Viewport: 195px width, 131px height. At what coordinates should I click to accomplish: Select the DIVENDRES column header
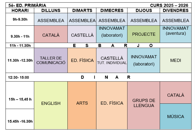point(176,10)
